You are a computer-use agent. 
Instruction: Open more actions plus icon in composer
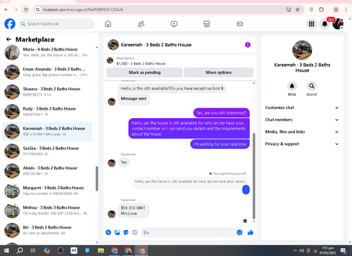coord(108,232)
